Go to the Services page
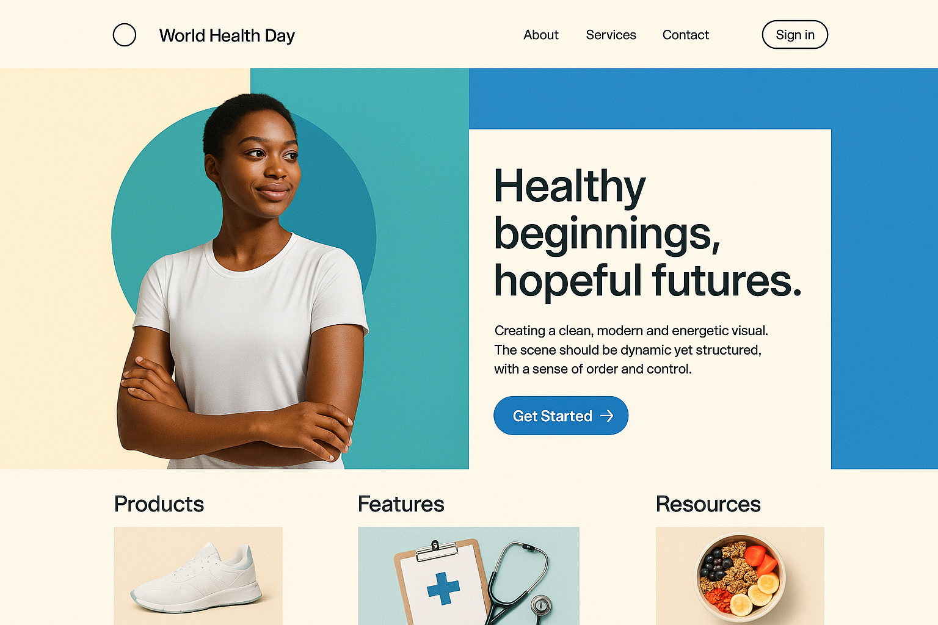 [x=611, y=35]
